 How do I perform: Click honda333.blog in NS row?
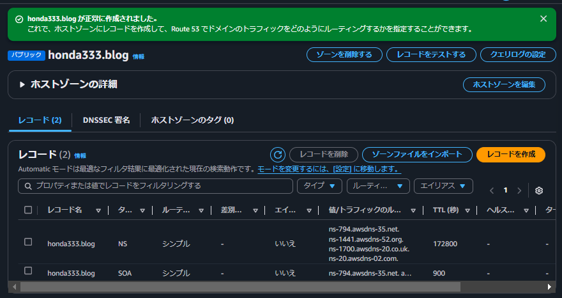[x=71, y=244]
